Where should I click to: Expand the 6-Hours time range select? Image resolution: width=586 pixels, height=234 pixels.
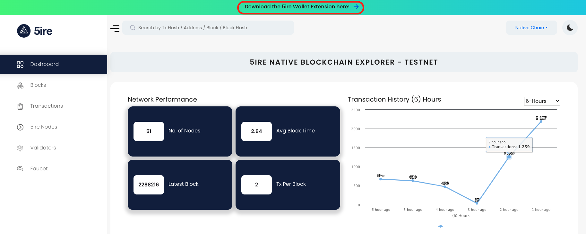click(x=542, y=101)
